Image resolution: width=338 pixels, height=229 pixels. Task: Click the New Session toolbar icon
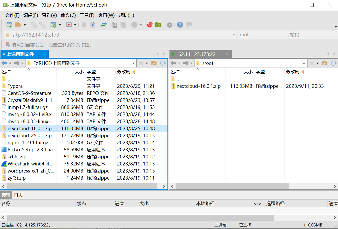(9, 25)
